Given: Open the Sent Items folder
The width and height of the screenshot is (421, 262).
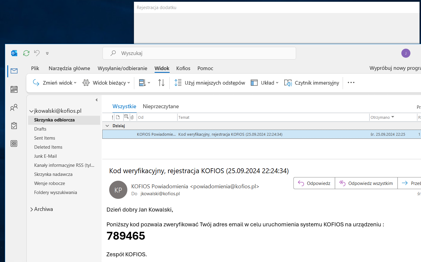Looking at the screenshot, I should tap(45, 138).
